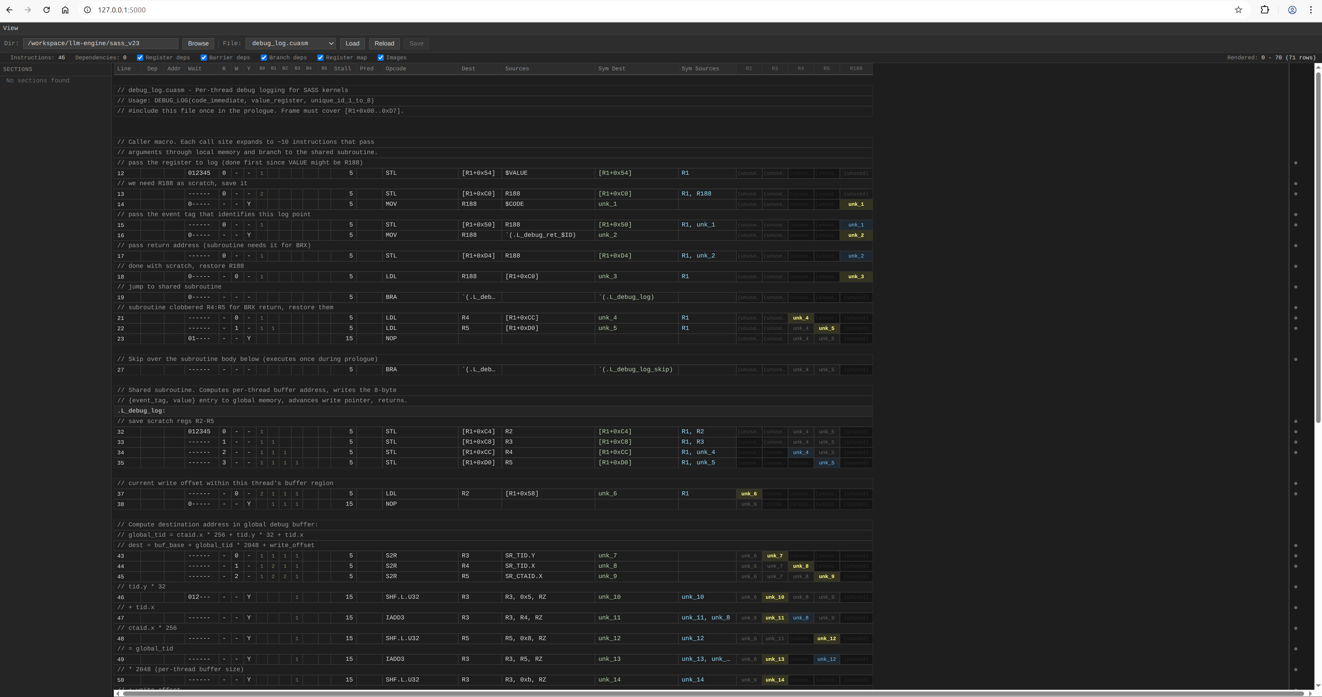This screenshot has width=1322, height=697.
Task: Open the View menu
Action: pyautogui.click(x=10, y=28)
